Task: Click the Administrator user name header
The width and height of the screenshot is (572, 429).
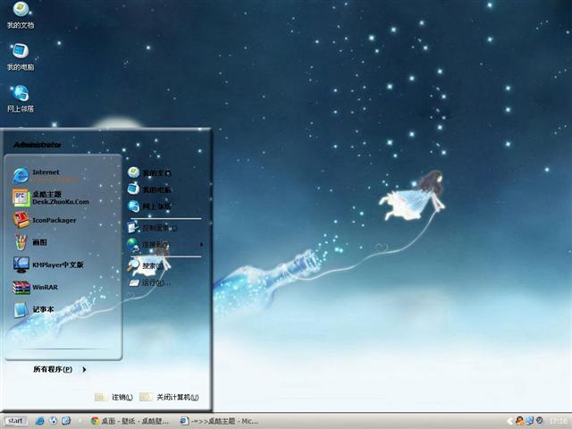Action: [x=38, y=145]
